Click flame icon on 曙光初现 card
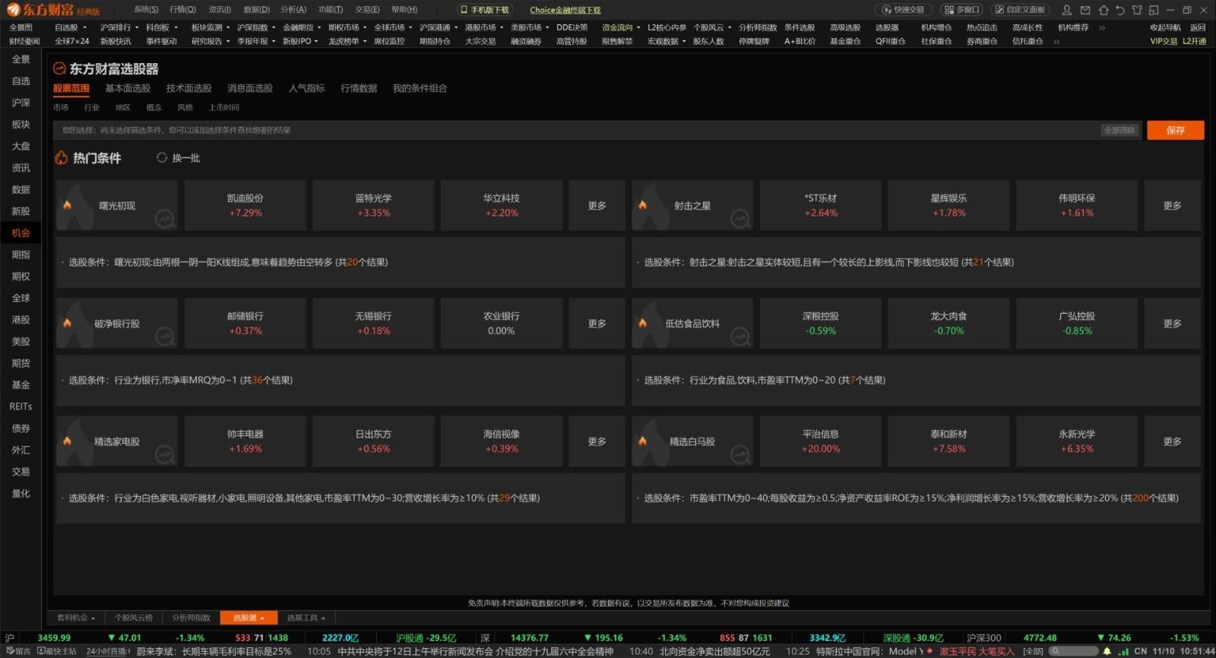The width and height of the screenshot is (1216, 658). coord(67,205)
